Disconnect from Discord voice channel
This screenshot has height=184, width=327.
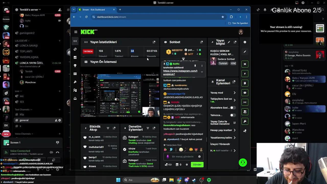coord(57,152)
